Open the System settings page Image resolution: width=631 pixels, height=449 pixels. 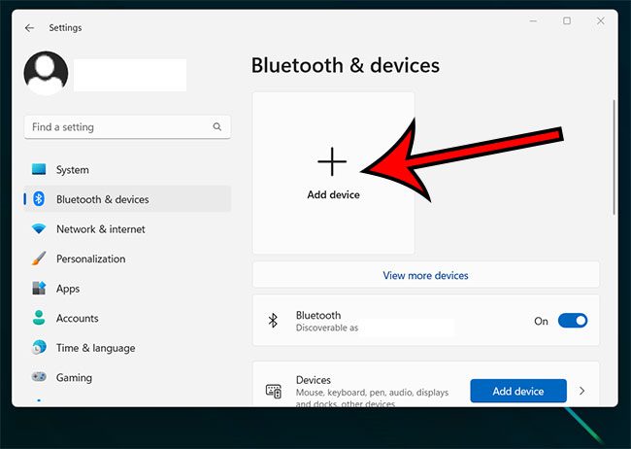pos(73,170)
